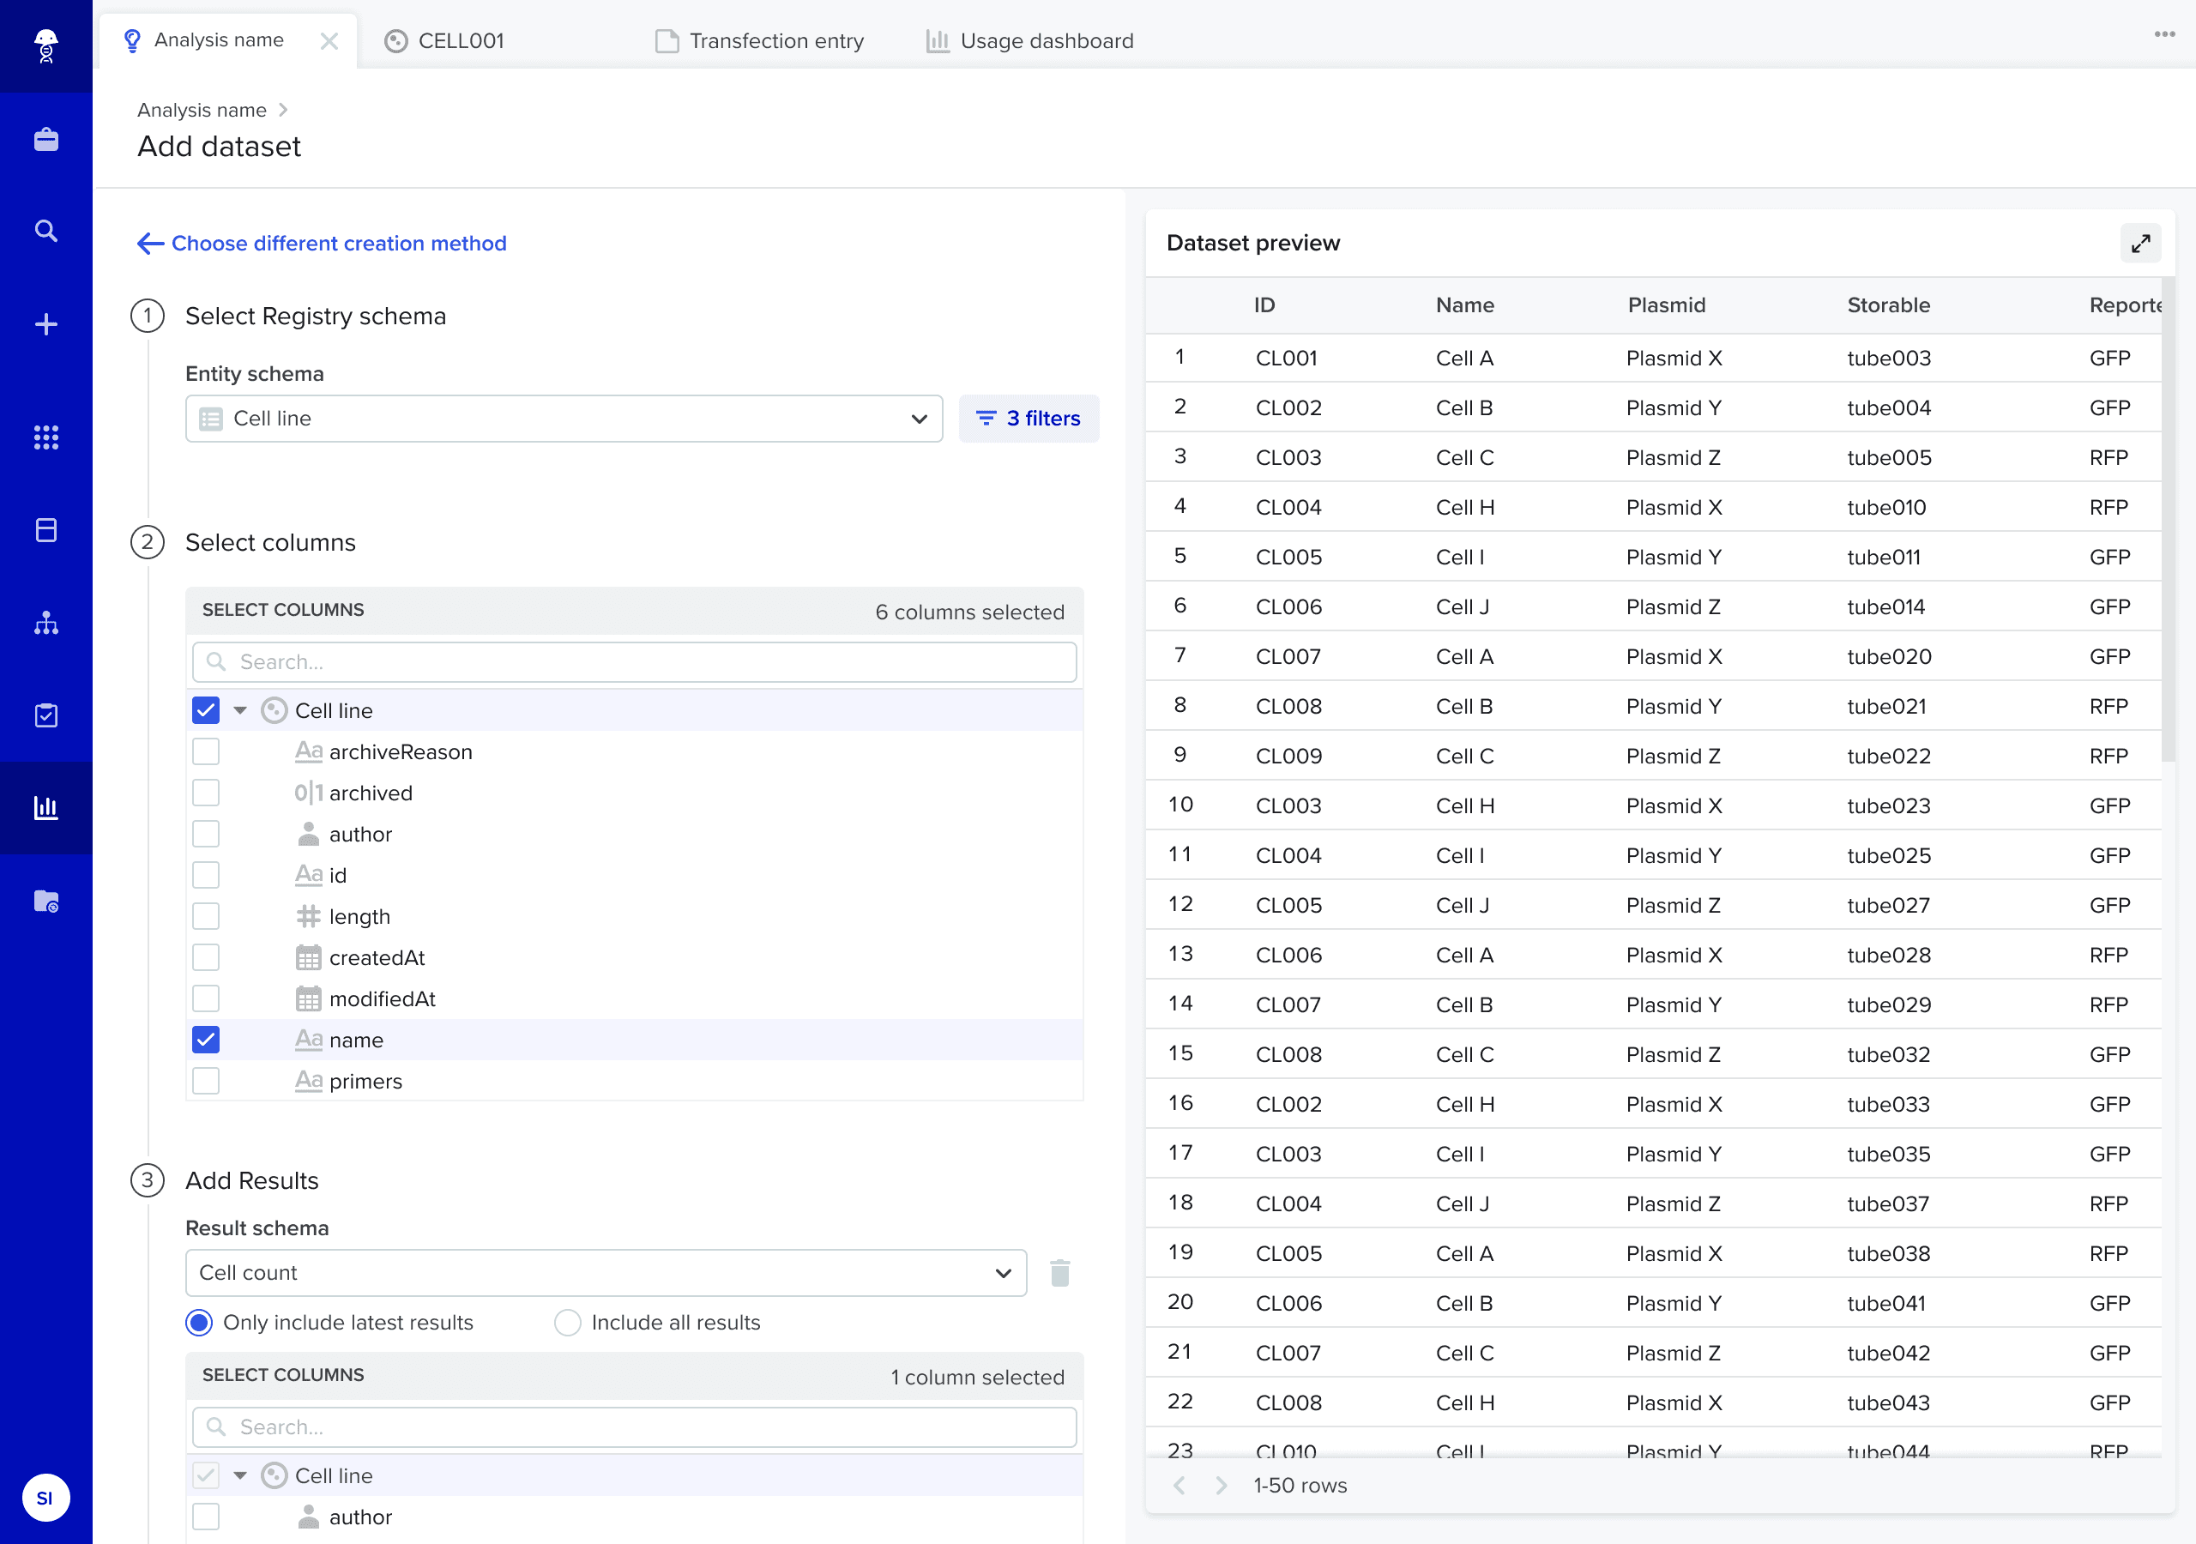The width and height of the screenshot is (2196, 1544).
Task: Open the Result schema Cell count dropdown
Action: coord(606,1272)
